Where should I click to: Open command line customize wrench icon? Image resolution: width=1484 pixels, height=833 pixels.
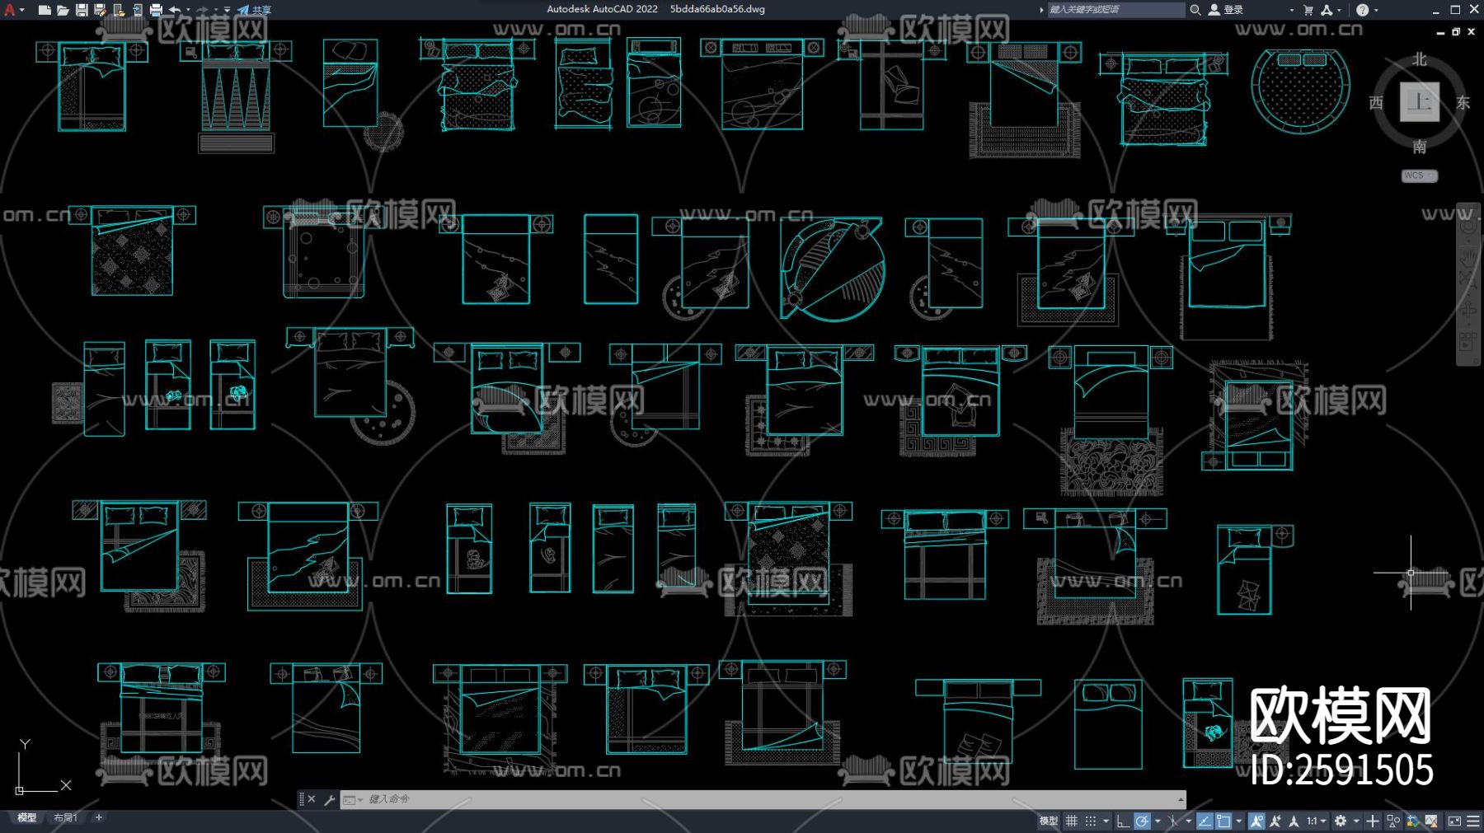coord(329,799)
